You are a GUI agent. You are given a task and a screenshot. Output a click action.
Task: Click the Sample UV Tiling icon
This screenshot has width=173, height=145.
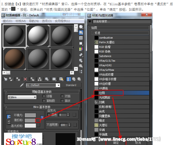[81, 43]
